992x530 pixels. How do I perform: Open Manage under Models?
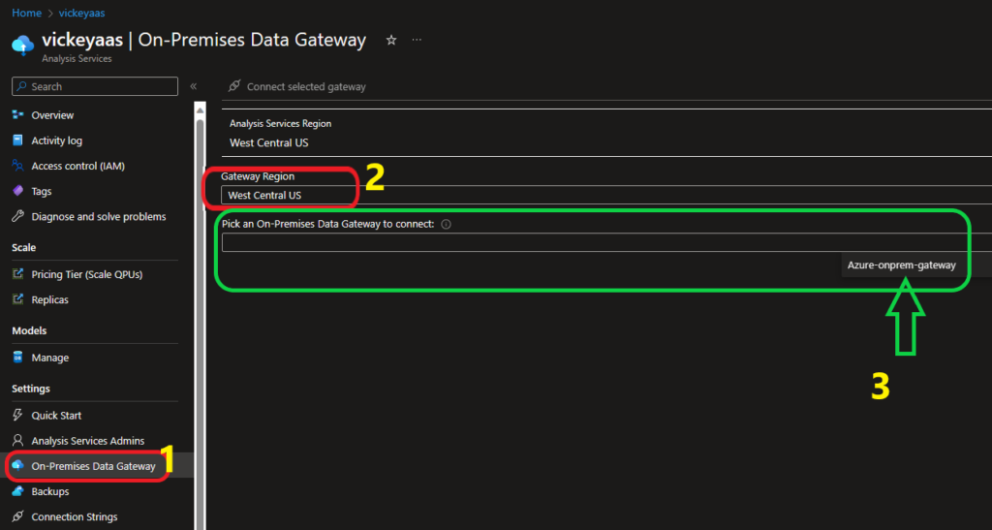click(x=50, y=358)
